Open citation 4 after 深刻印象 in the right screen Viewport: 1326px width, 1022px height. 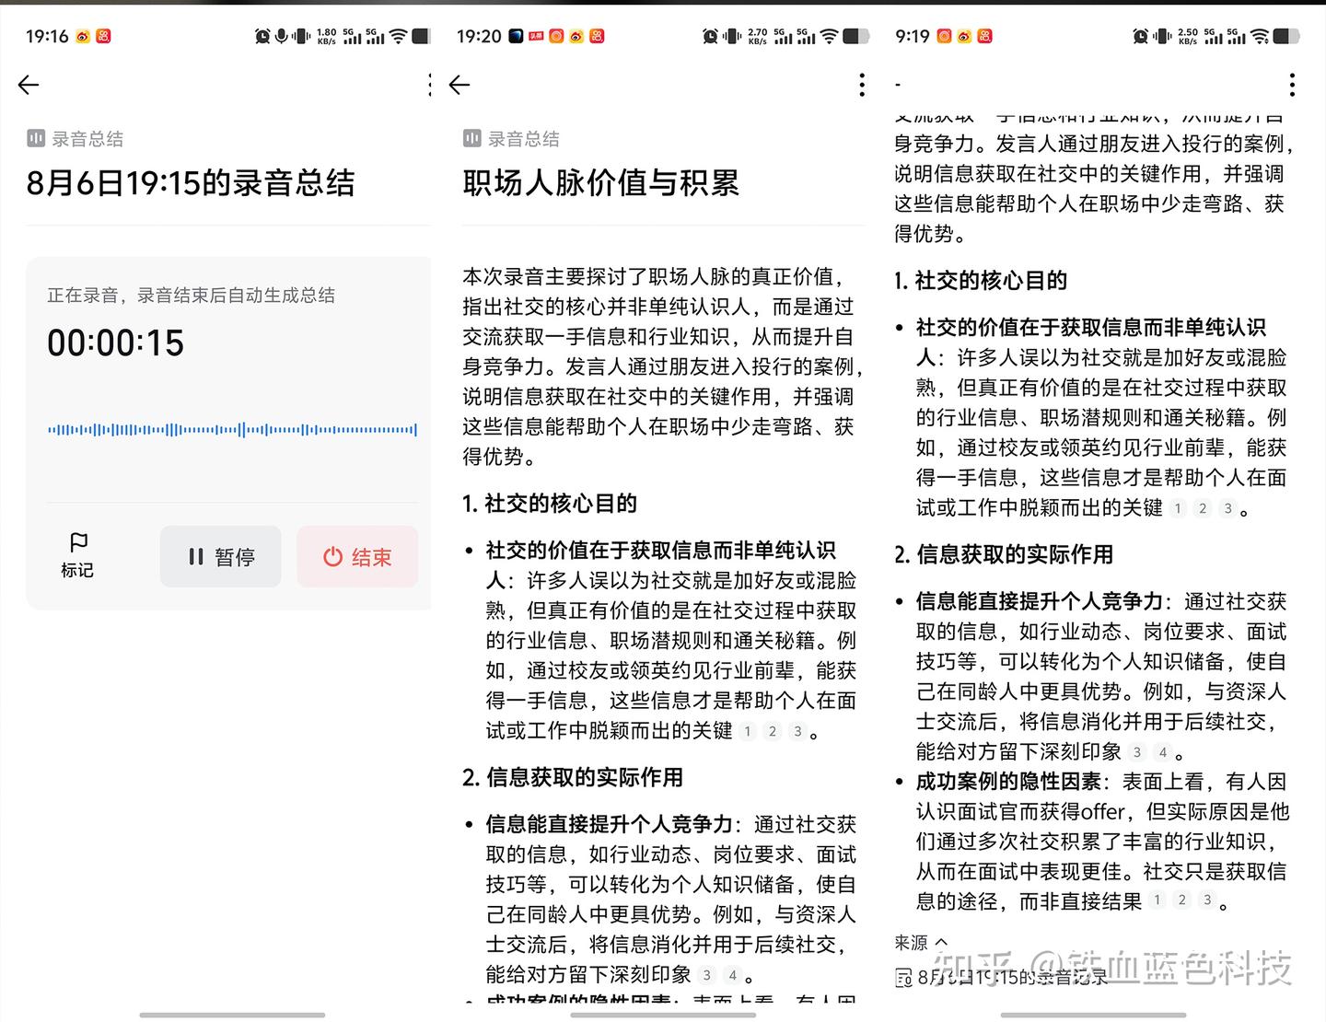click(1163, 752)
